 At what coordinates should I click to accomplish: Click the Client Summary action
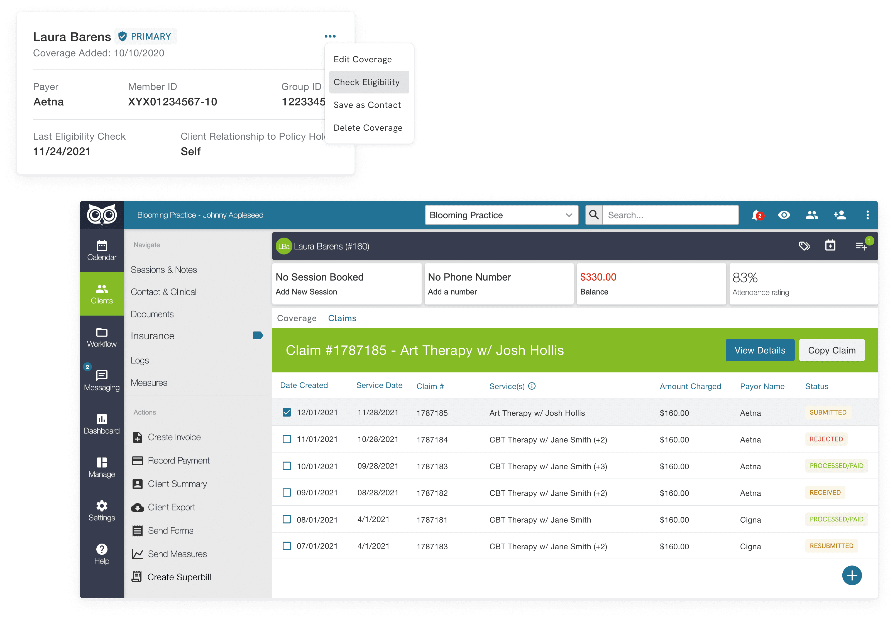click(x=170, y=484)
